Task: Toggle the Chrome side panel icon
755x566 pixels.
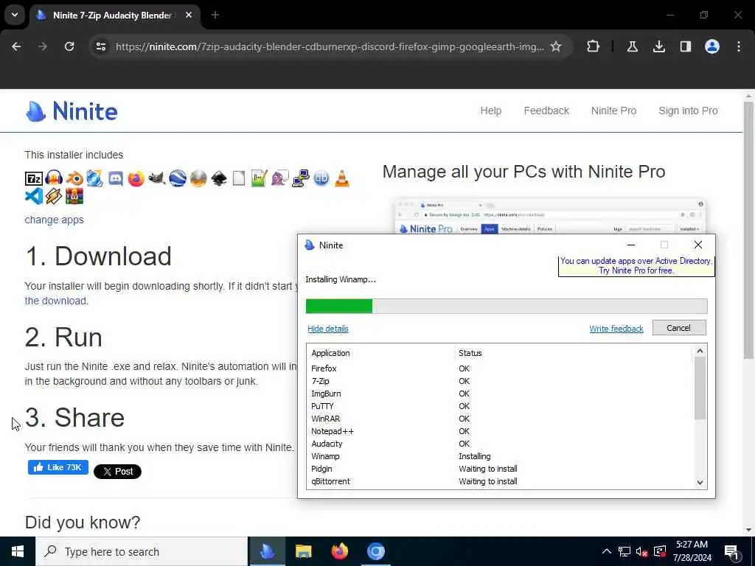Action: pos(685,46)
